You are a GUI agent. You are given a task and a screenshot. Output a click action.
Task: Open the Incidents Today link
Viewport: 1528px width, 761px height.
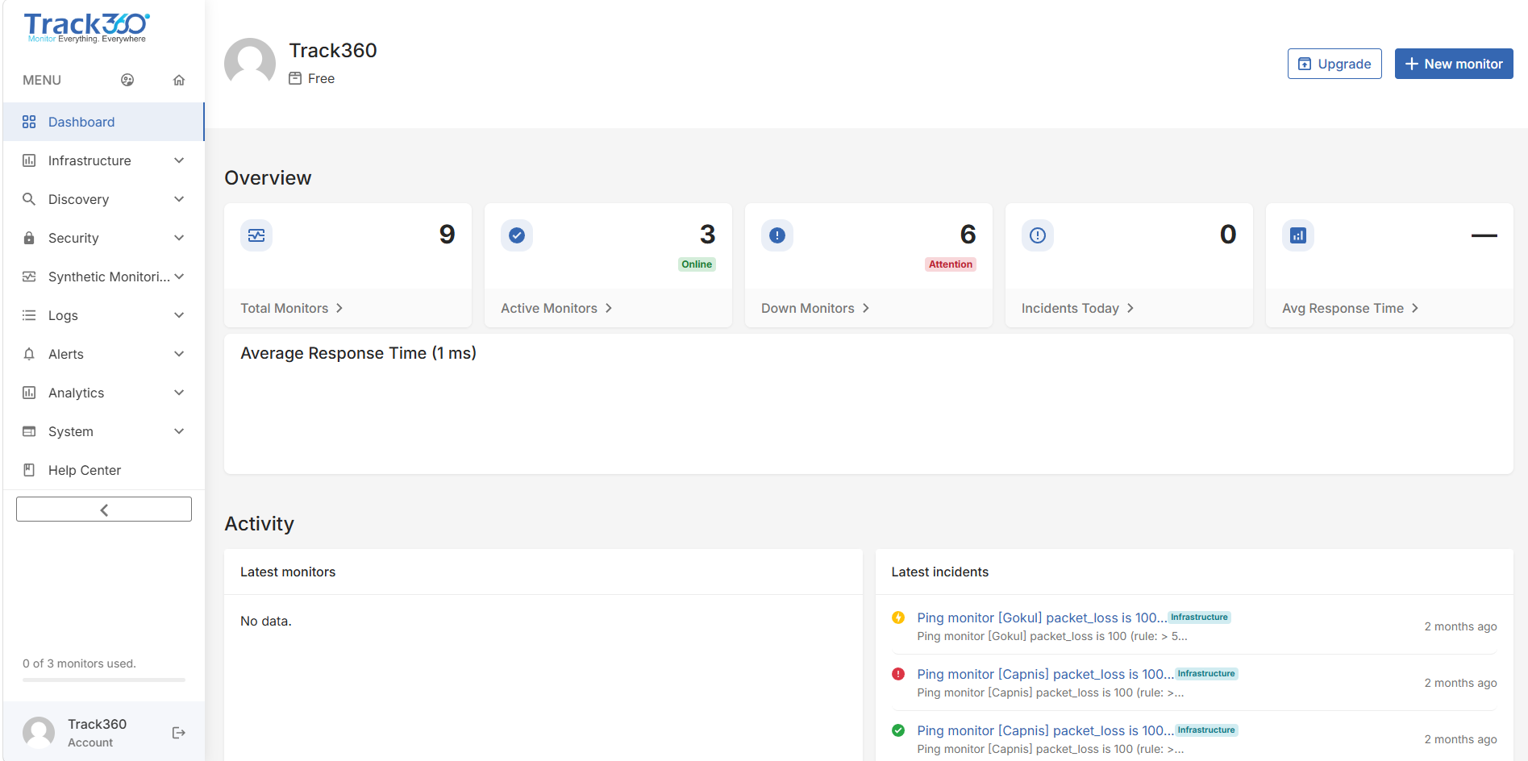pyautogui.click(x=1078, y=308)
